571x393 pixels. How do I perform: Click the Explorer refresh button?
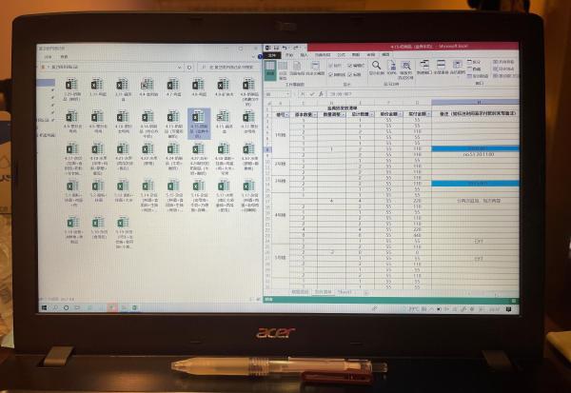pyautogui.click(x=189, y=68)
